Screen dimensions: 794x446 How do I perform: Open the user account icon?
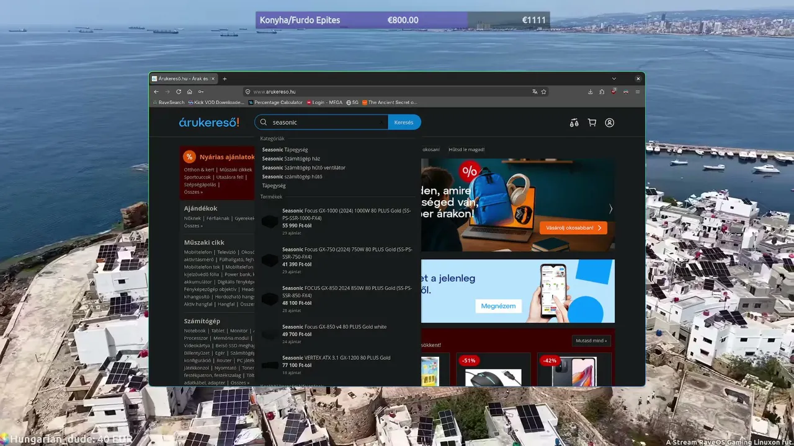610,123
